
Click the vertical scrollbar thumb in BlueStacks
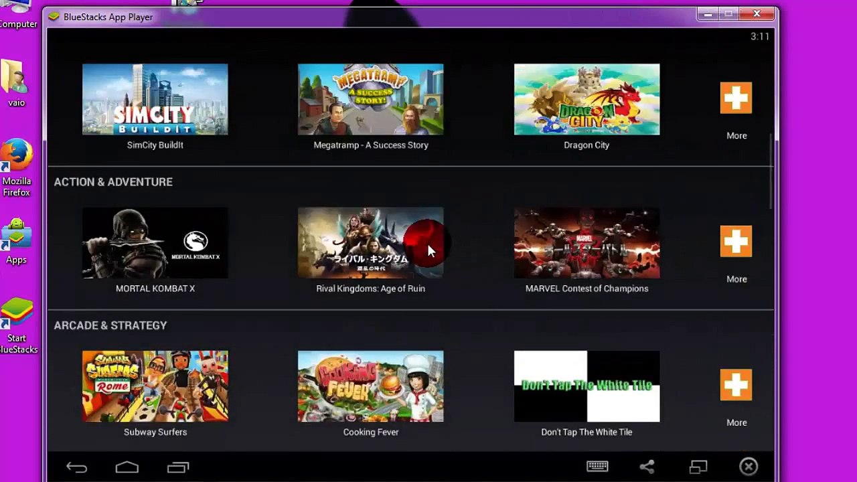(x=771, y=171)
